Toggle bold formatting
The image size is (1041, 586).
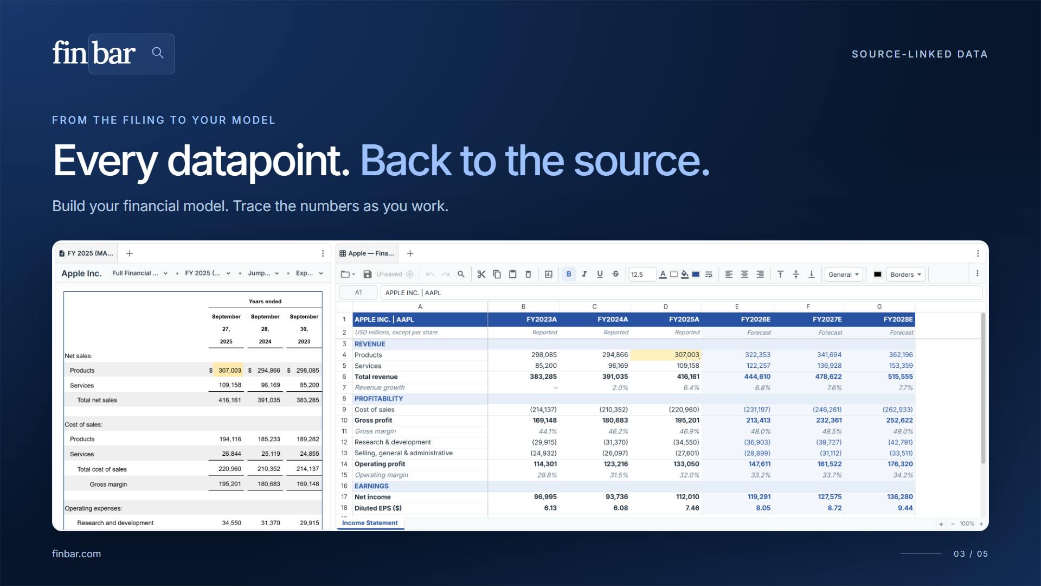coord(569,274)
